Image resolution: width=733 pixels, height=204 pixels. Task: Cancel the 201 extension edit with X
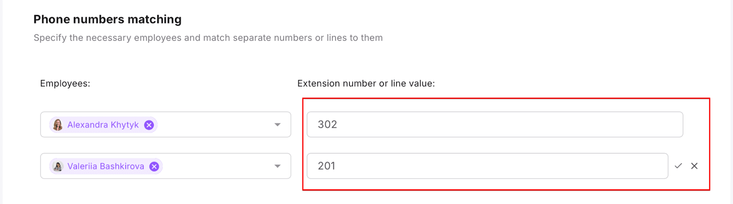click(695, 166)
